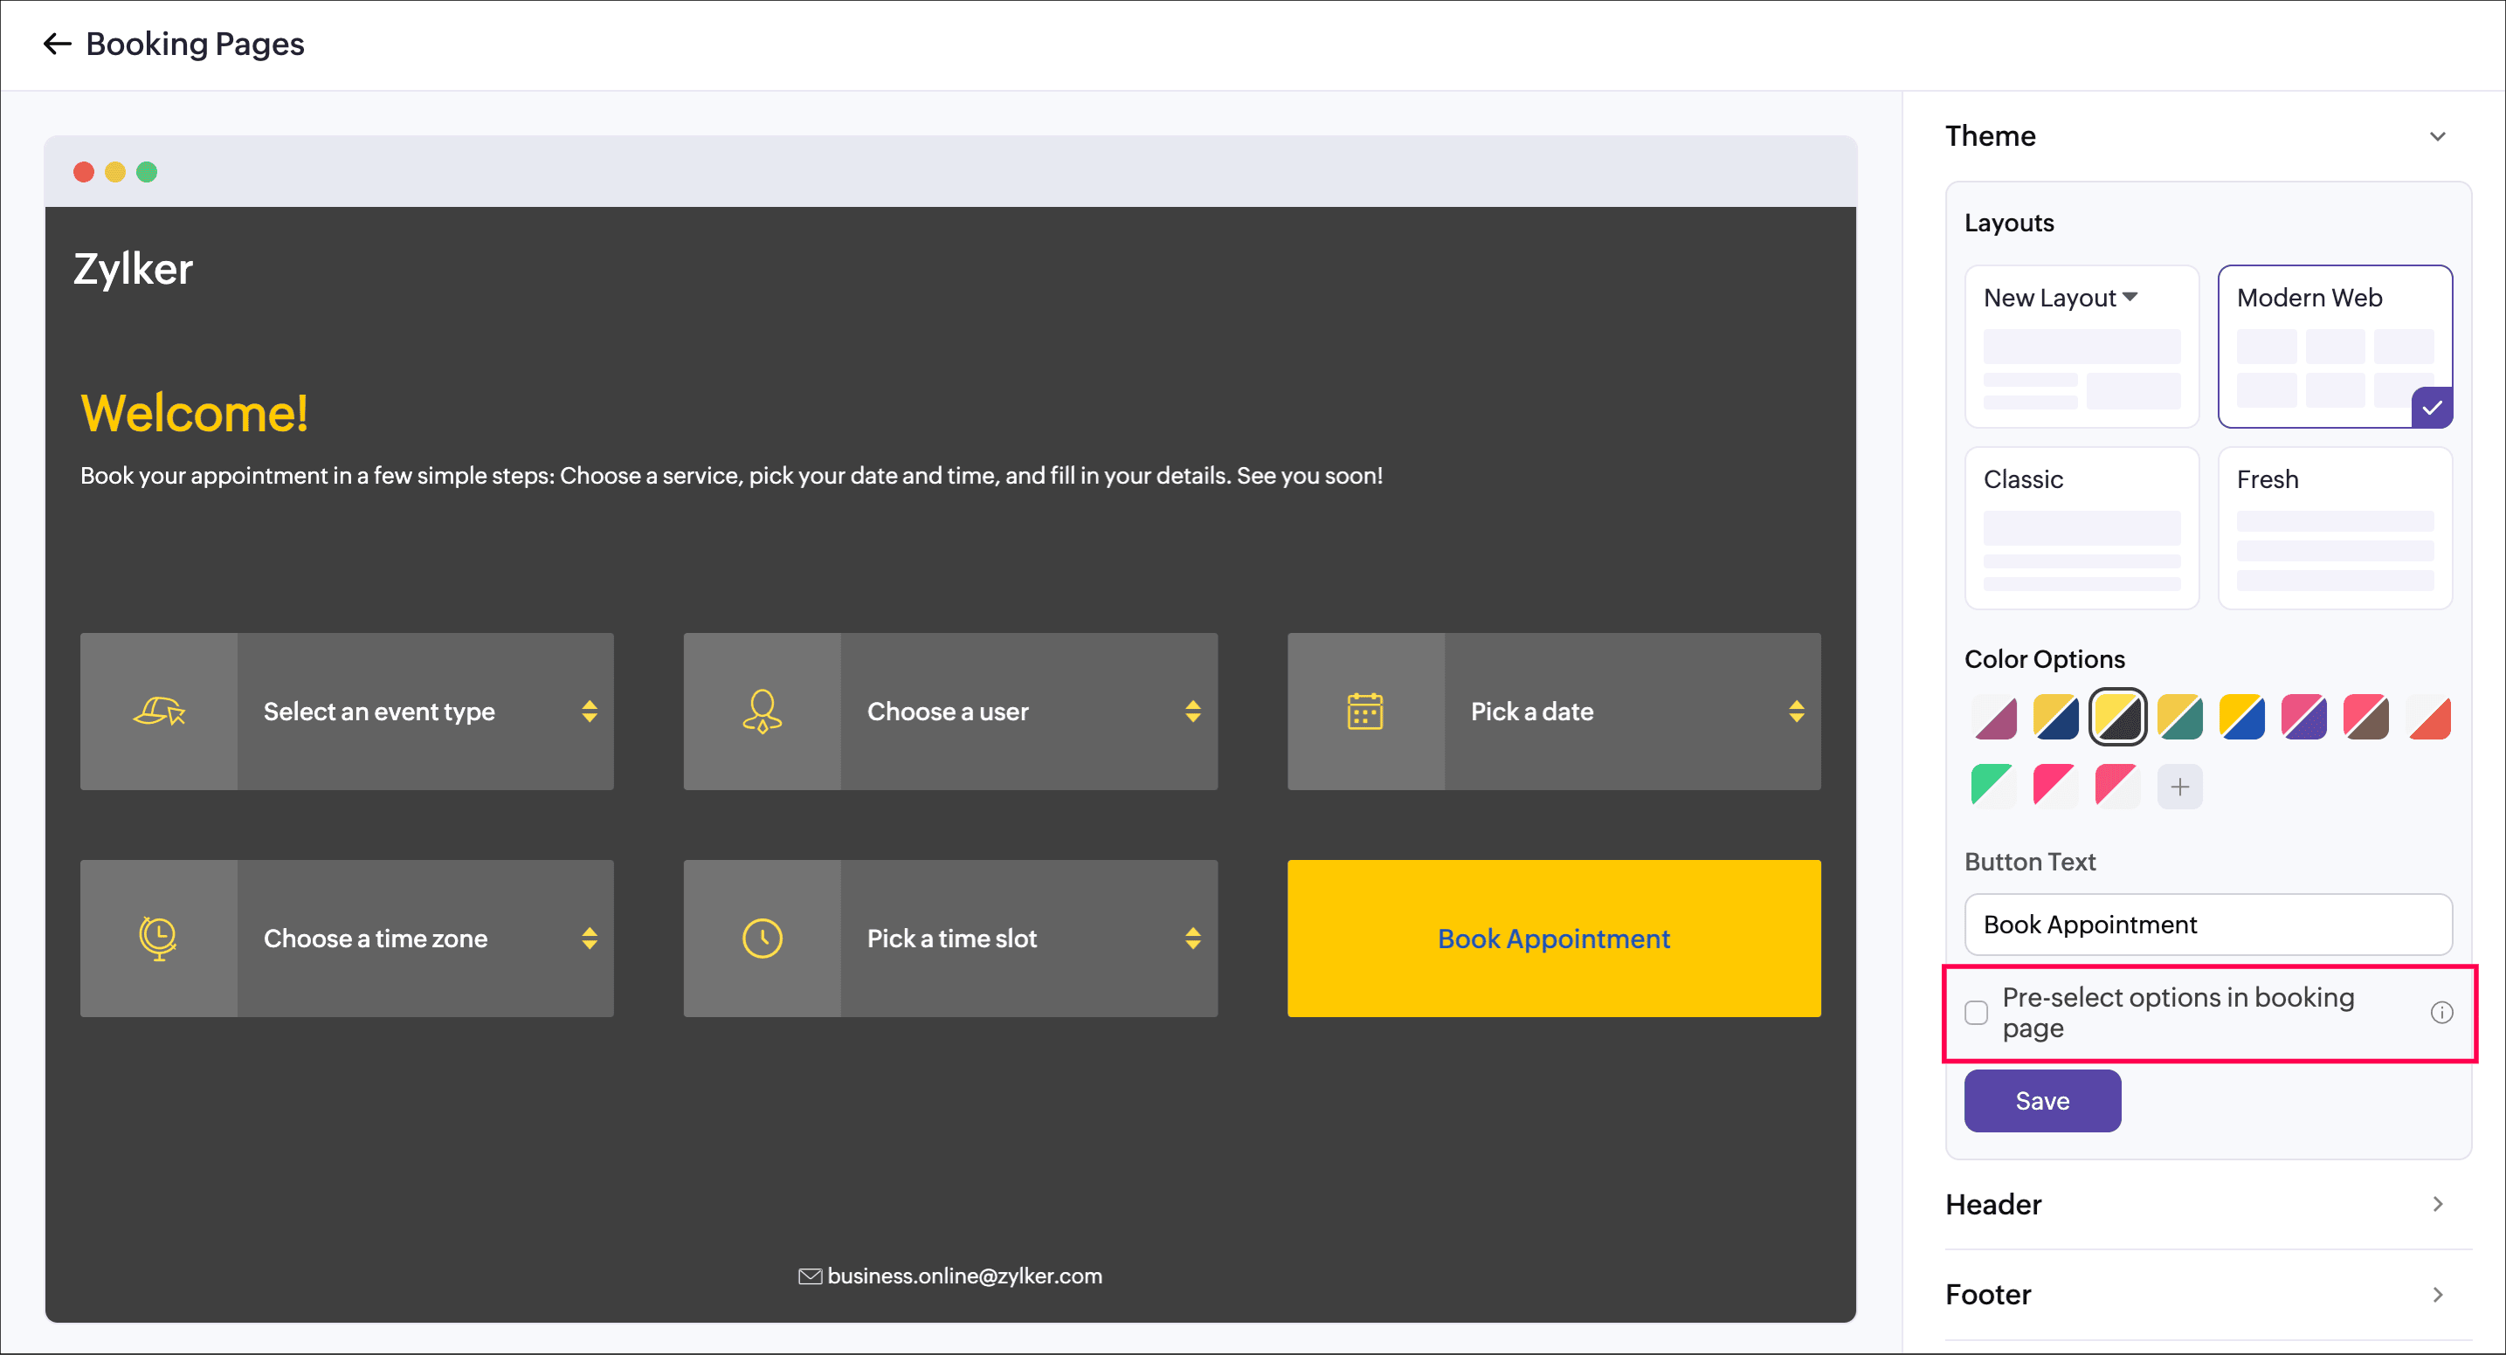
Task: Click the business.online@zylker.com email link
Action: [x=964, y=1276]
